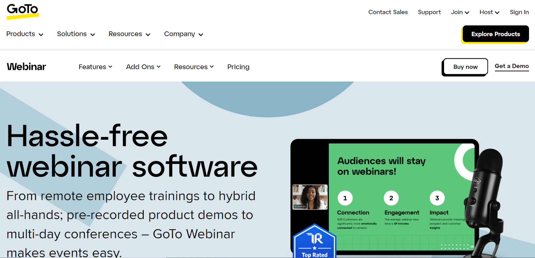Open the Add Ons dropdown

pos(143,67)
